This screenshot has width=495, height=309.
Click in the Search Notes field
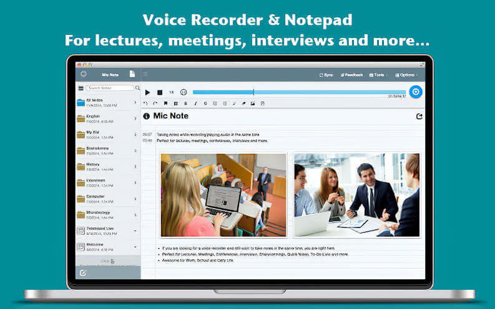click(x=110, y=88)
